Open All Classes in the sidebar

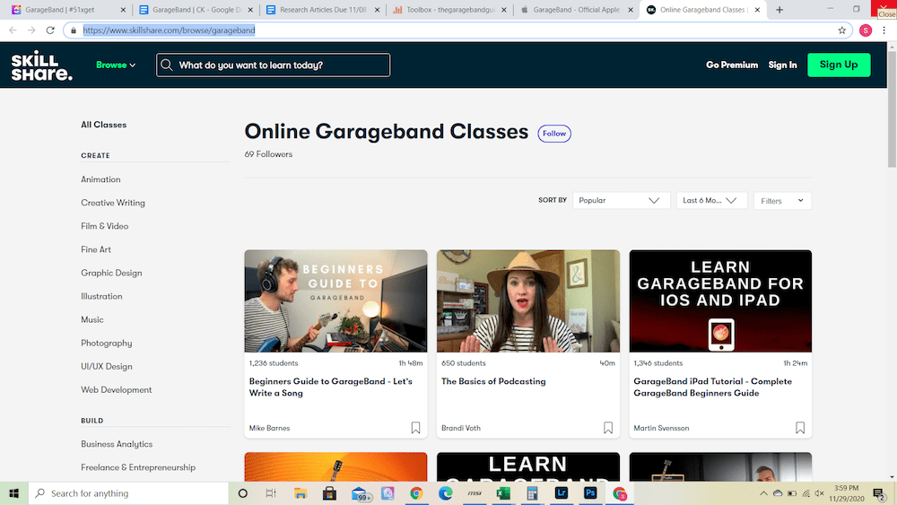tap(103, 125)
